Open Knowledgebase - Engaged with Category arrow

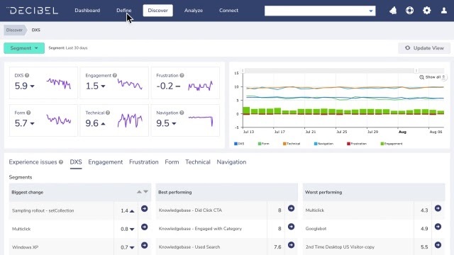(x=291, y=227)
